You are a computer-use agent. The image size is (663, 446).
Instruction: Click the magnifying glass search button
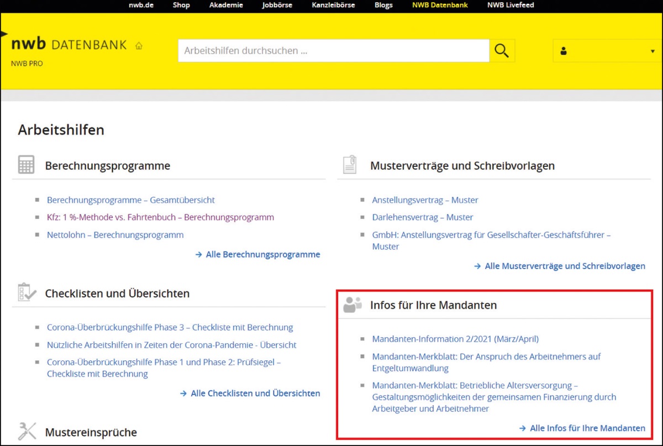click(x=502, y=51)
